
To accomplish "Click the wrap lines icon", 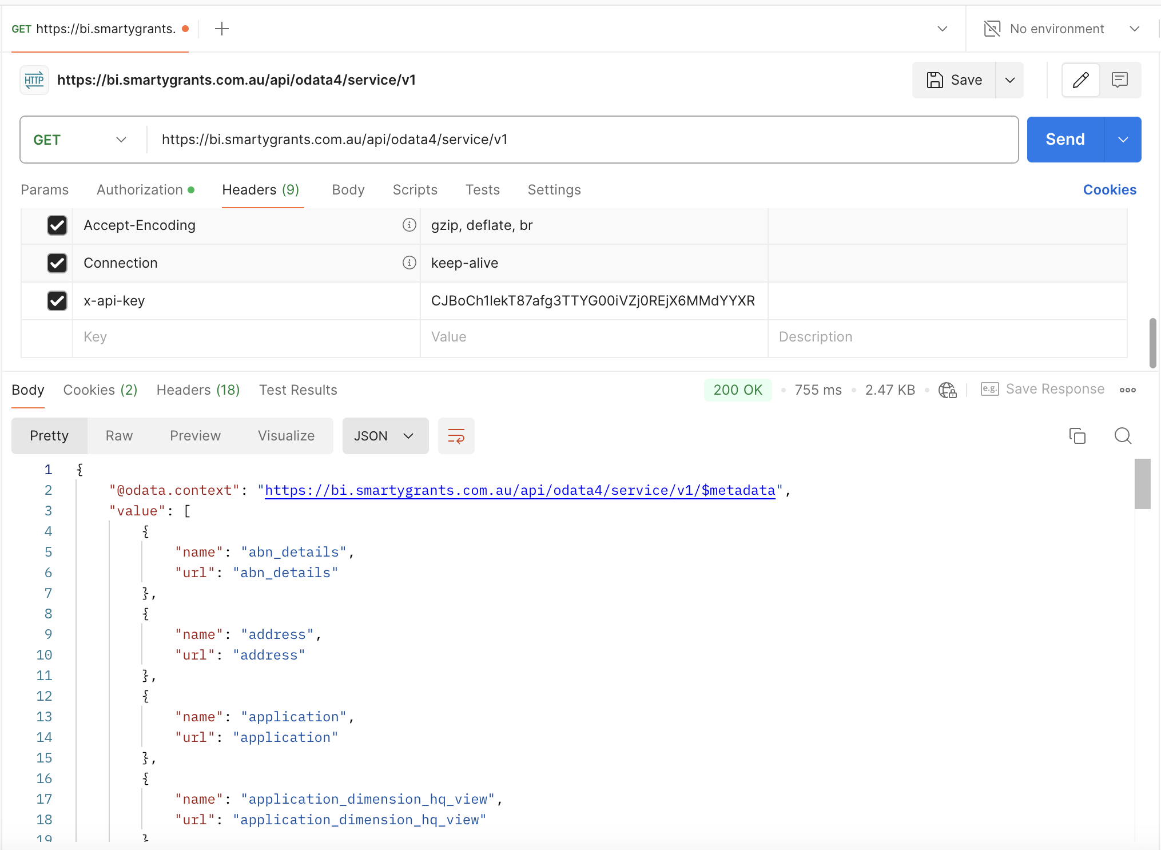I will click(456, 436).
